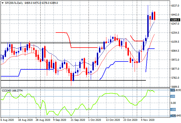Click the OHLC values 6469.0 6475.0 6378.0 6389.0
This screenshot has width=181, height=123.
pos(41,3)
